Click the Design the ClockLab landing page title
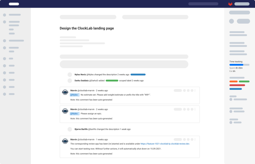Screen dimensions: 255x164 pyautogui.click(x=87, y=28)
